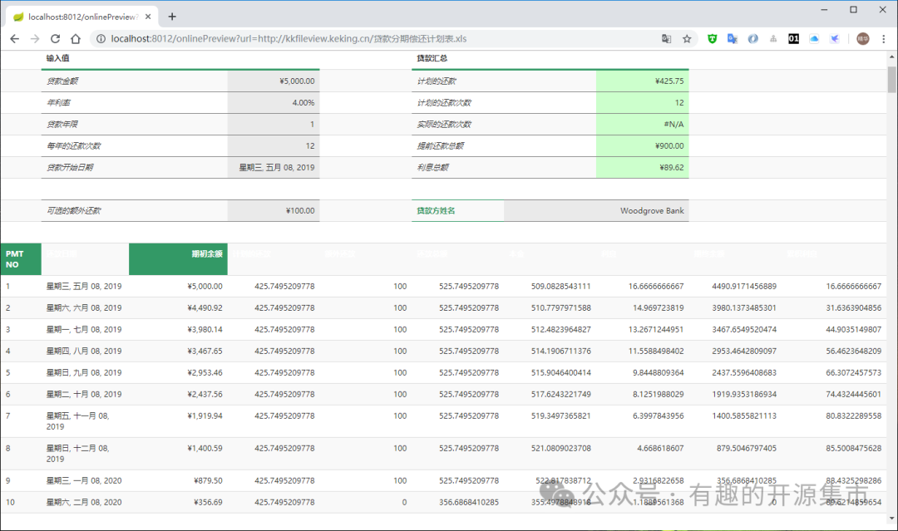Open the blue bird extension icon
The image size is (898, 531).
(835, 39)
